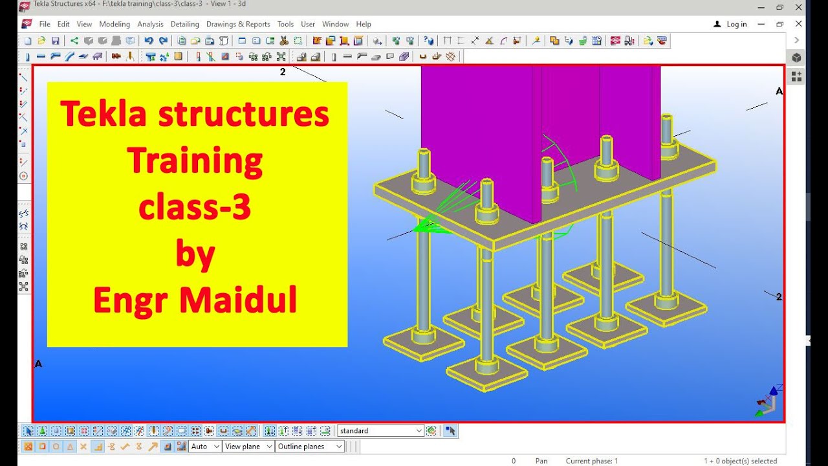This screenshot has width=828, height=466.
Task: Toggle Snap to midpoints switch
Action: (69, 446)
